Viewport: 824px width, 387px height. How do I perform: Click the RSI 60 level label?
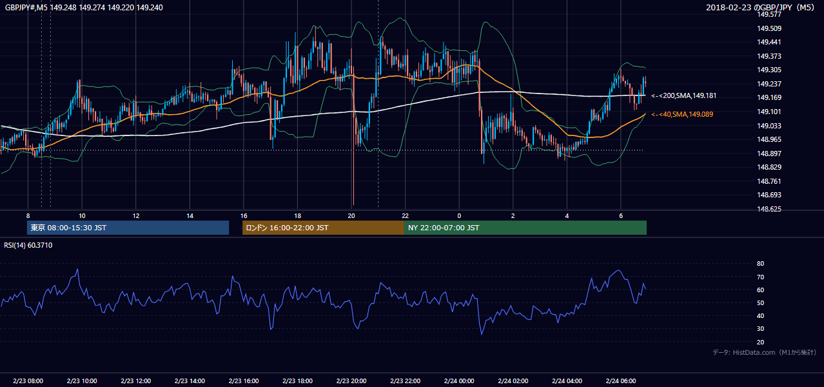pos(760,290)
